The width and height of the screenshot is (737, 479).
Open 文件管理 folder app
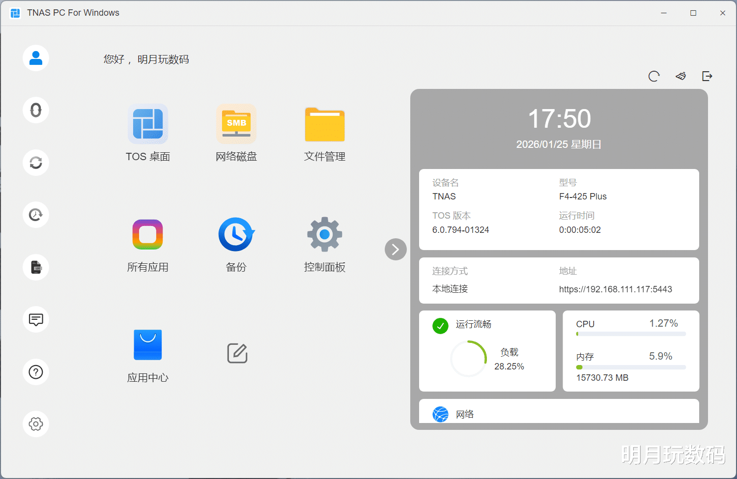325,133
